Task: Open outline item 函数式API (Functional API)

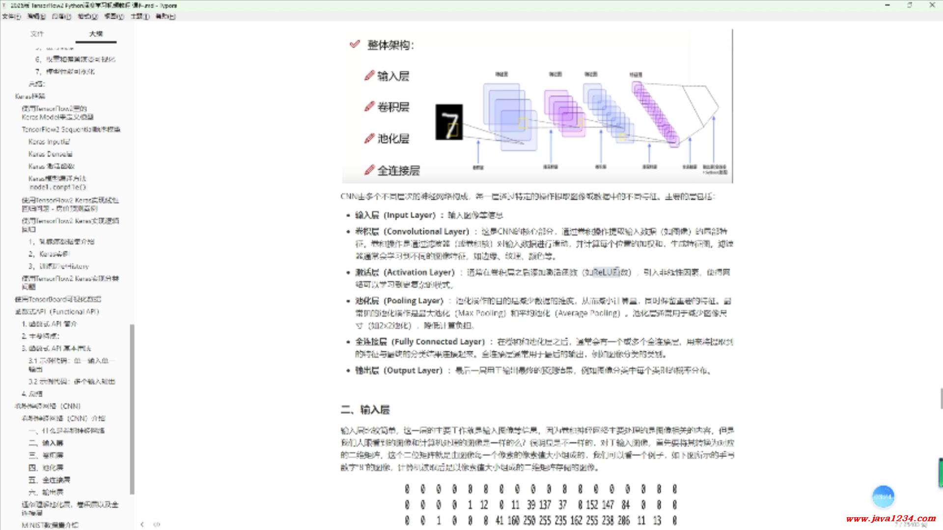Action: [x=57, y=312]
